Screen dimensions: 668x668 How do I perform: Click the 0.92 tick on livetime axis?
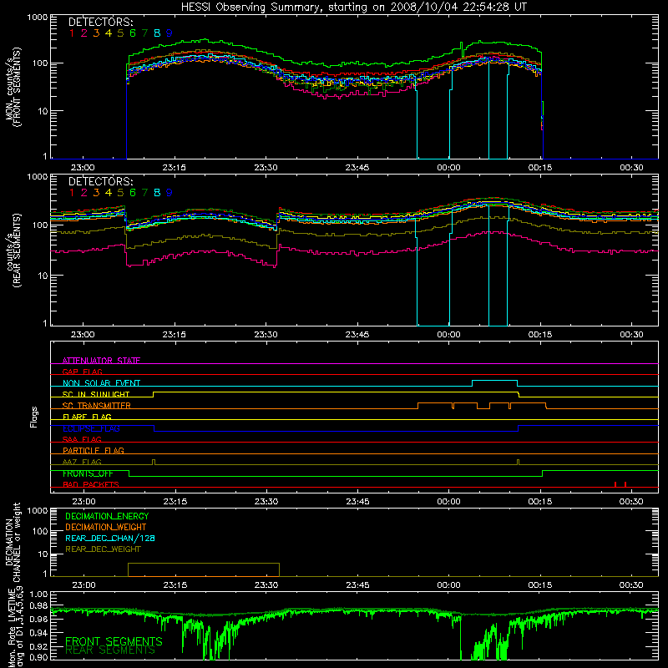(x=39, y=645)
